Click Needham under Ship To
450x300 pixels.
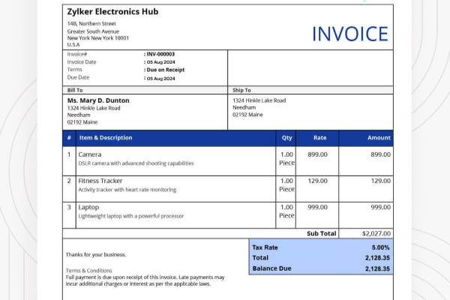(x=244, y=107)
